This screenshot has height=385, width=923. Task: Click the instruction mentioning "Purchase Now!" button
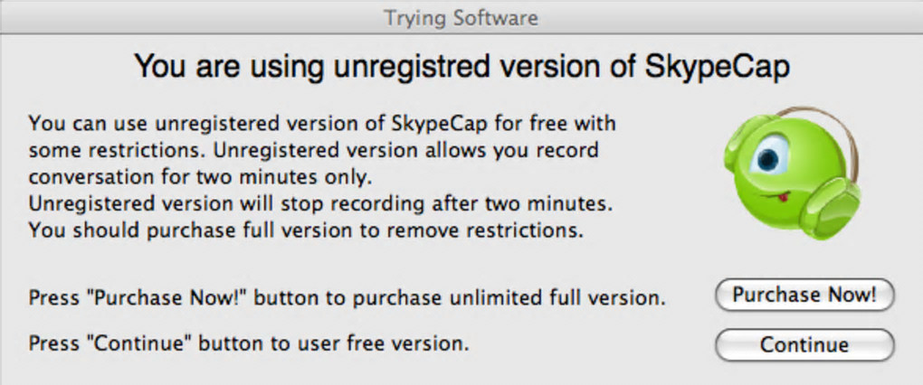tap(347, 296)
